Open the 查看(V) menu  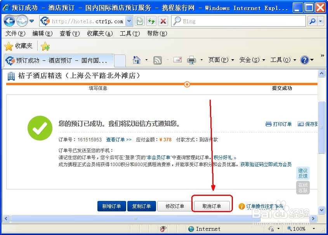[69, 33]
